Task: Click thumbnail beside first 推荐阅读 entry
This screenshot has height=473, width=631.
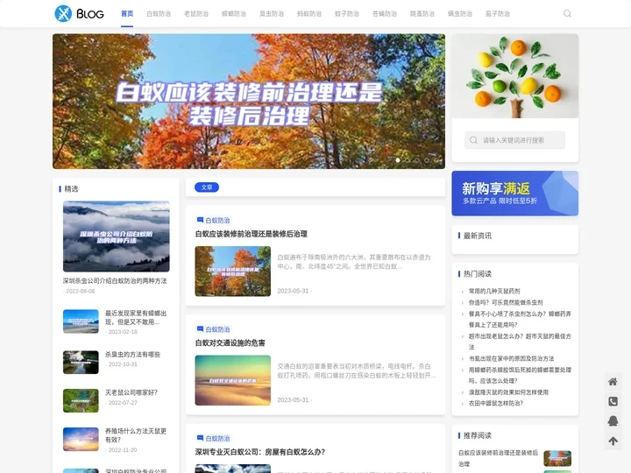Action: click(557, 458)
